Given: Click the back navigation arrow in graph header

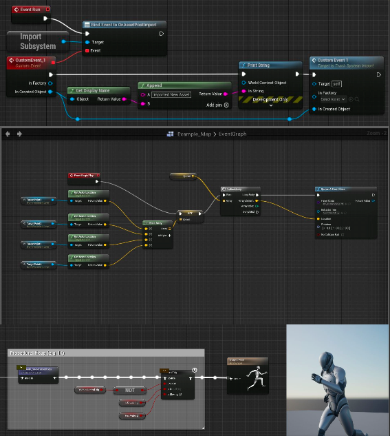Looking at the screenshot, I should (x=8, y=134).
